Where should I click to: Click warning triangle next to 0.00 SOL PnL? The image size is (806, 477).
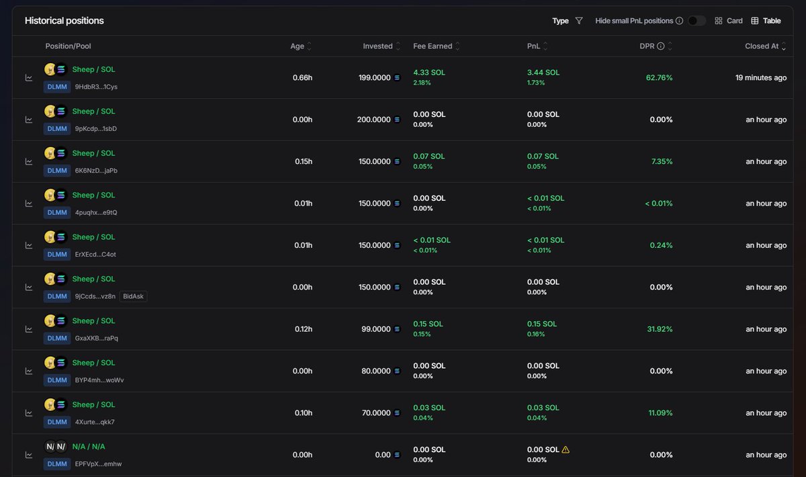point(566,449)
